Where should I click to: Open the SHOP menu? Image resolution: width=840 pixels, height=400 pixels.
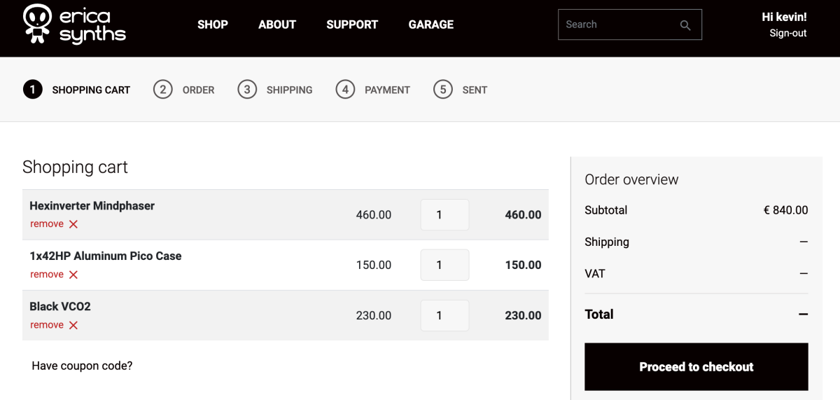coord(213,25)
